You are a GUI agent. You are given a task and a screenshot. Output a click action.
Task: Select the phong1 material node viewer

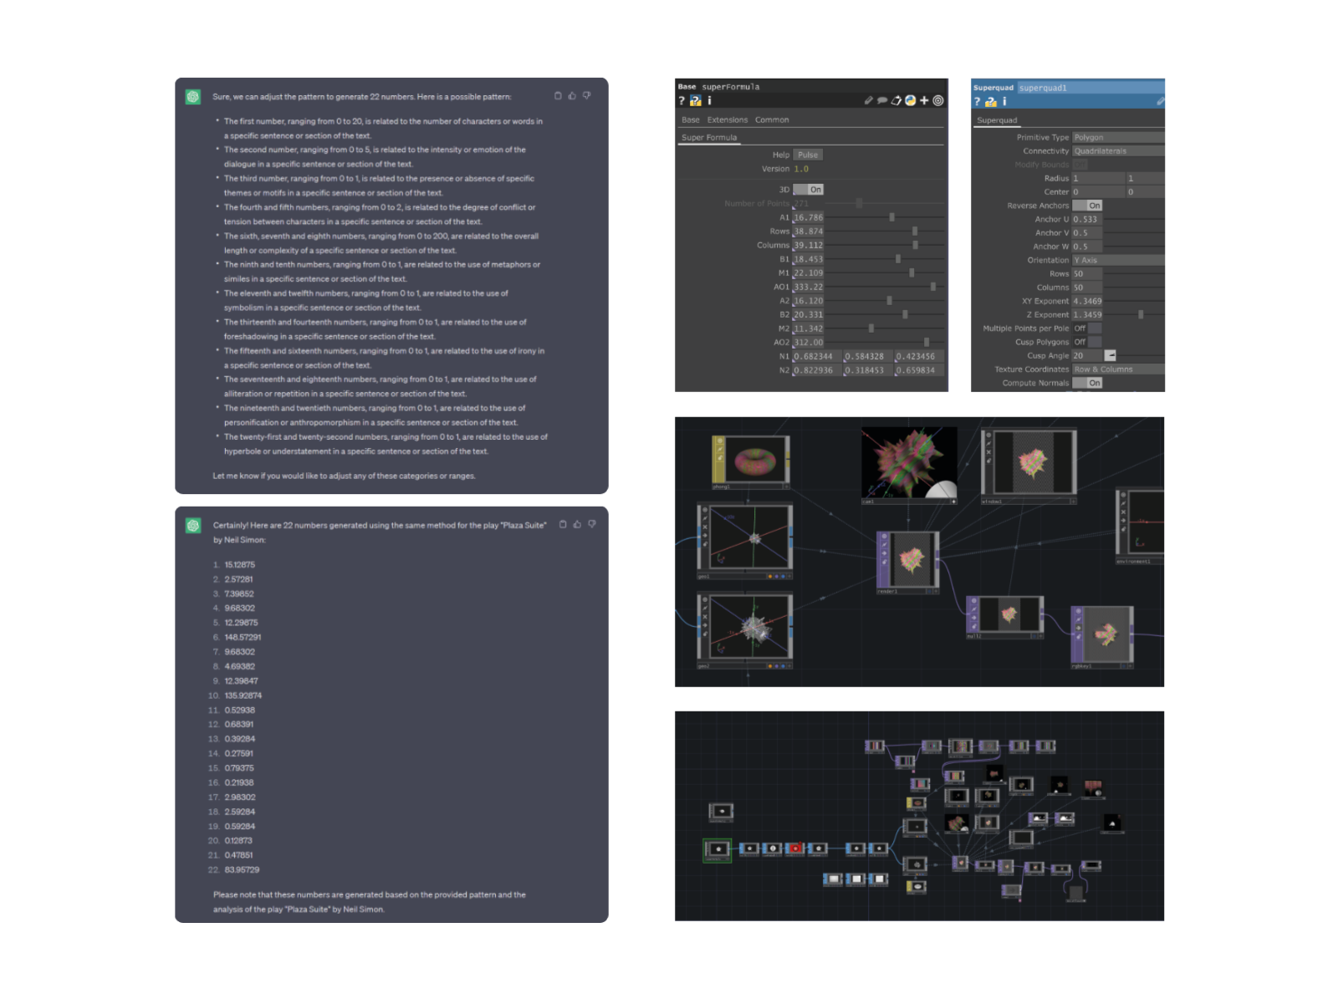coord(755,460)
